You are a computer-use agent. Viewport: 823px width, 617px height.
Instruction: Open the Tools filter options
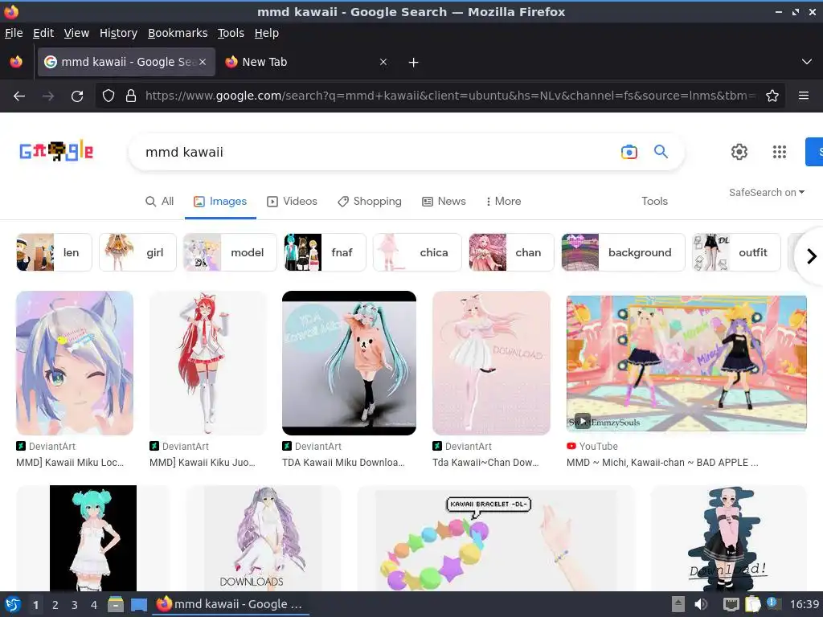(x=654, y=202)
